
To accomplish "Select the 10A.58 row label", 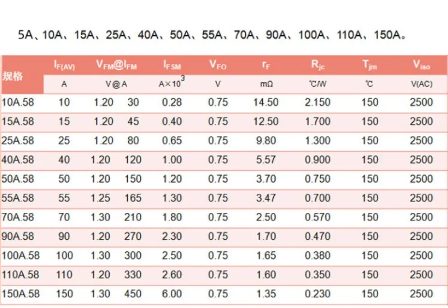I will [x=18, y=102].
